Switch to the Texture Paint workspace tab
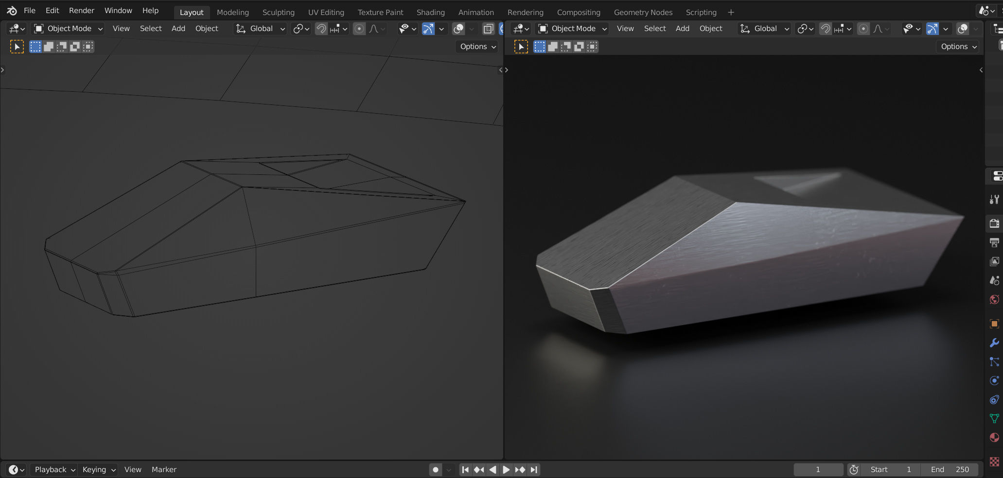The height and width of the screenshot is (478, 1003). click(381, 13)
